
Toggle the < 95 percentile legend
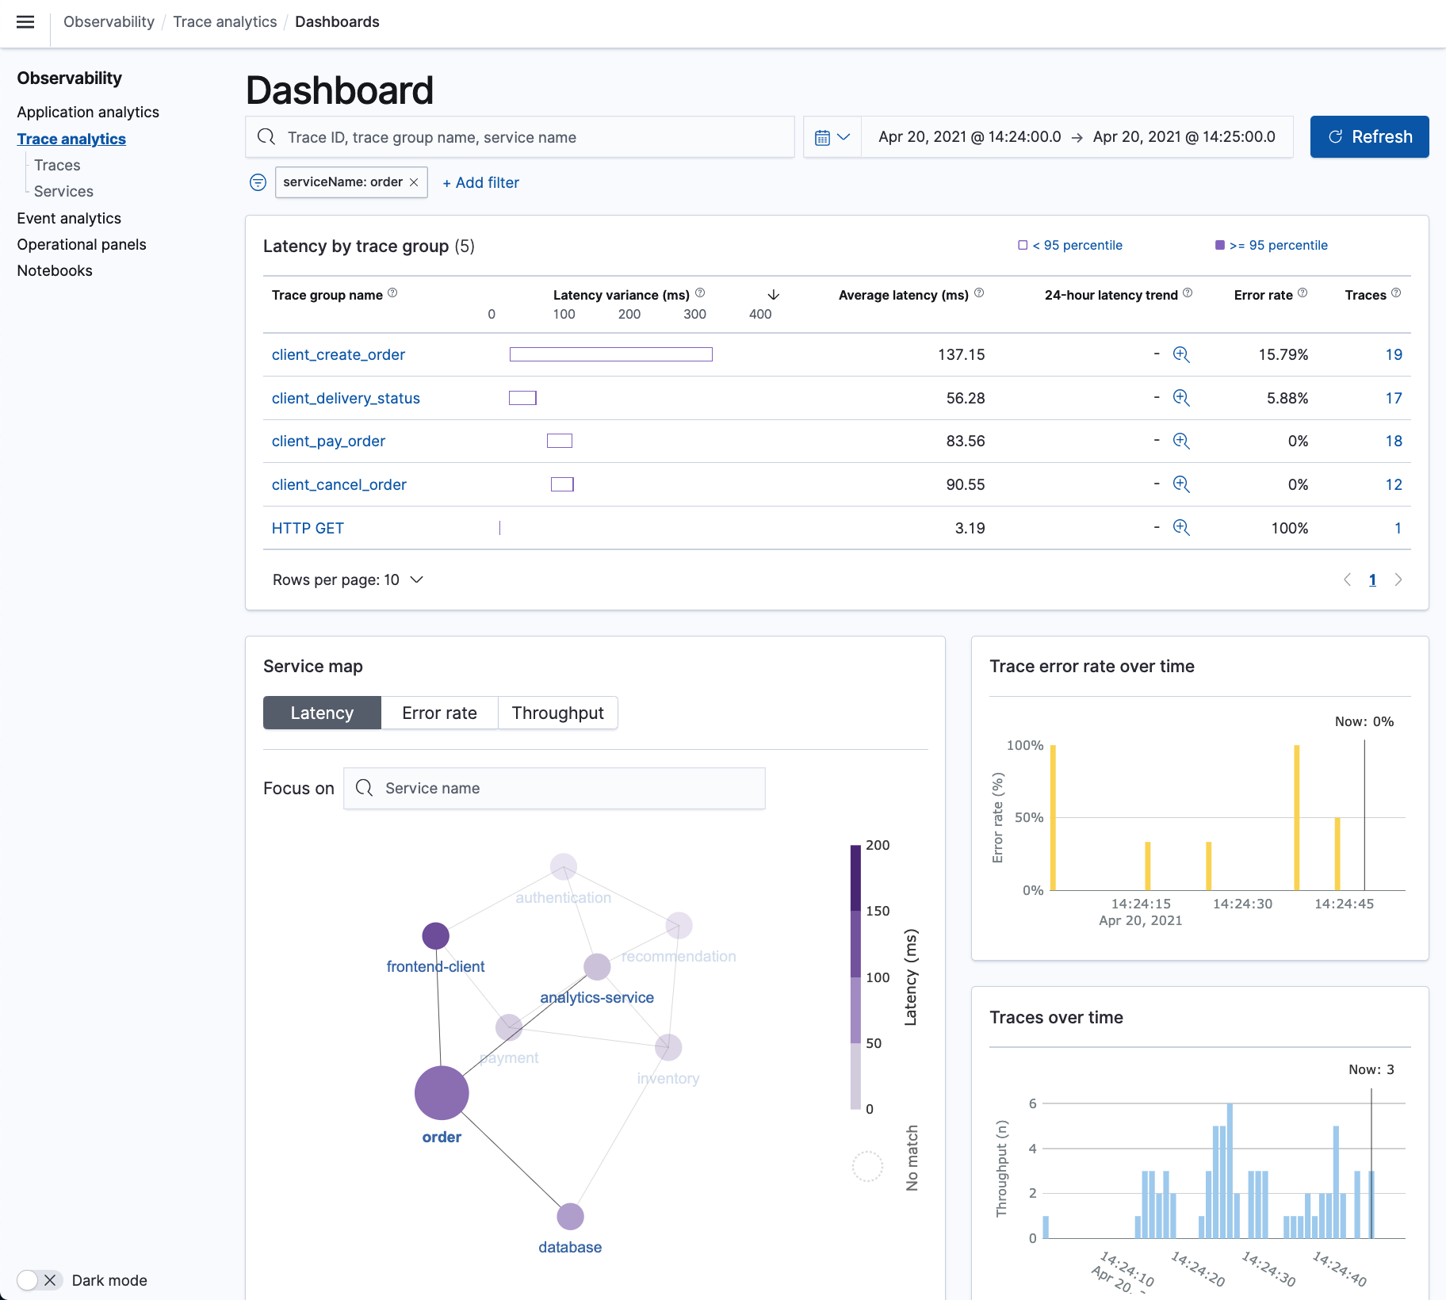(x=1070, y=245)
